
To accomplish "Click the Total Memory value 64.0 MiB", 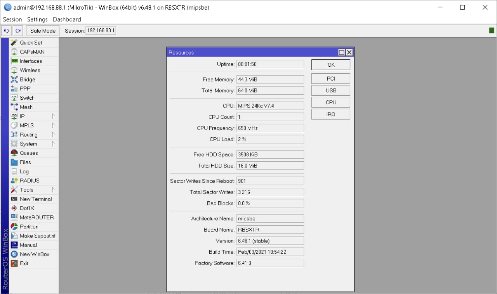I will [270, 90].
